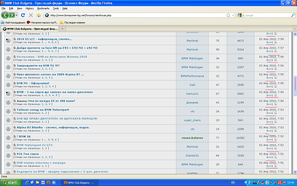Image resolution: width=297 pixels, height=186 pixels.
Task: Open the History menu
Action: click(x=30, y=8)
